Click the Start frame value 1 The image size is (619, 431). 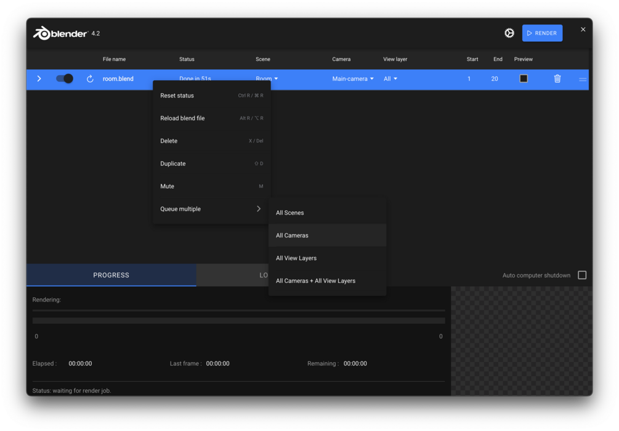469,78
